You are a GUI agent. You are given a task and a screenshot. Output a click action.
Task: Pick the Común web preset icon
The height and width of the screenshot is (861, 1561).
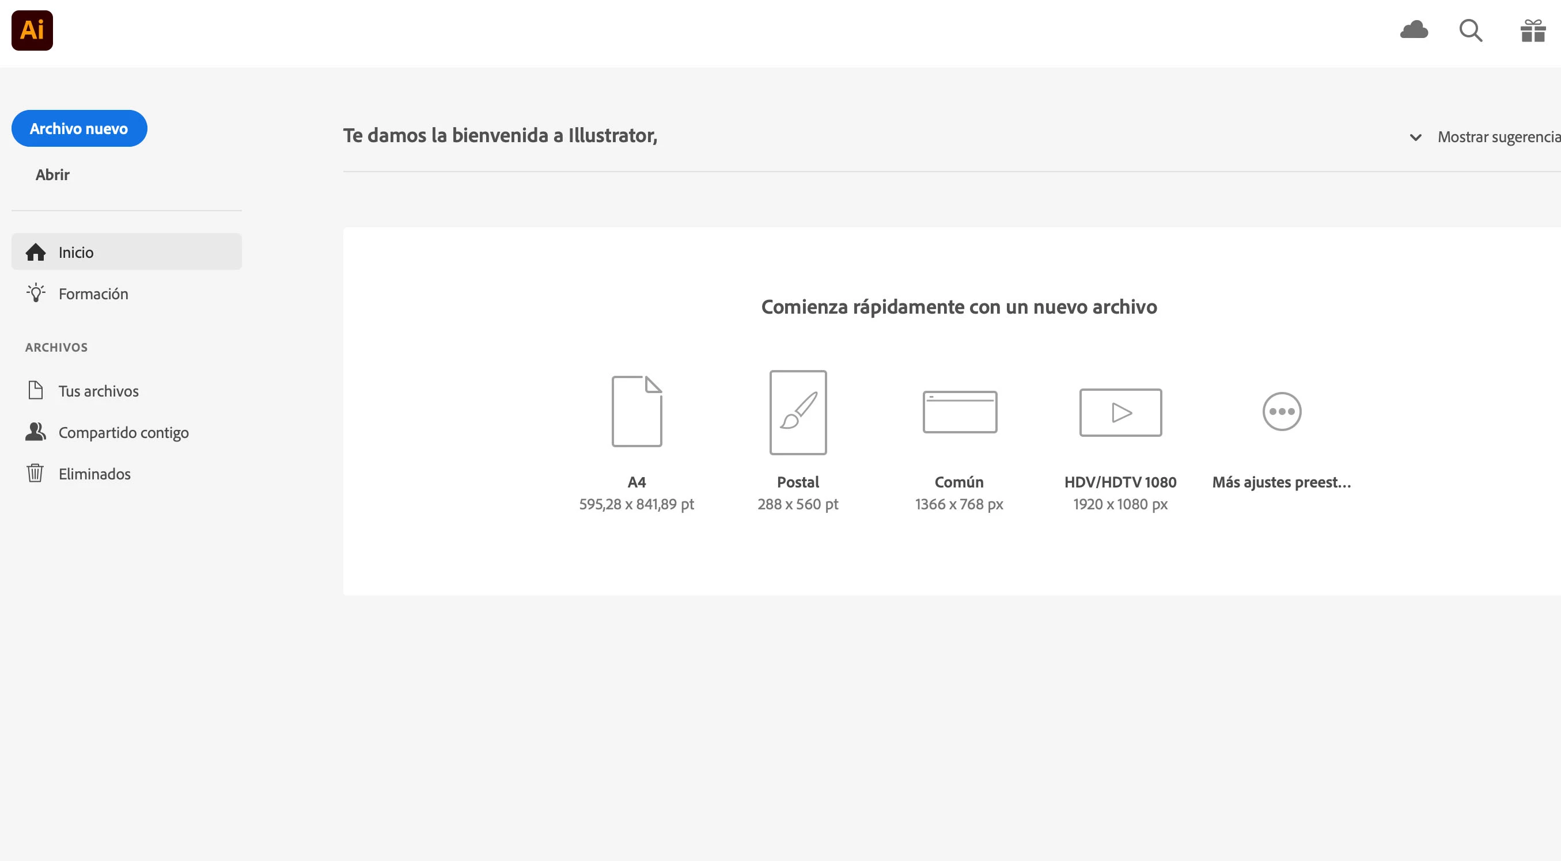pyautogui.click(x=959, y=412)
